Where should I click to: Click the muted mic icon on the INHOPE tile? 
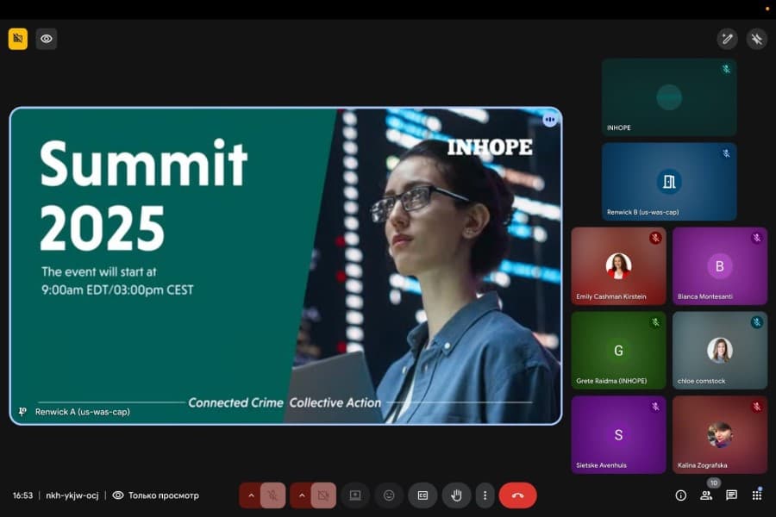[x=726, y=69]
